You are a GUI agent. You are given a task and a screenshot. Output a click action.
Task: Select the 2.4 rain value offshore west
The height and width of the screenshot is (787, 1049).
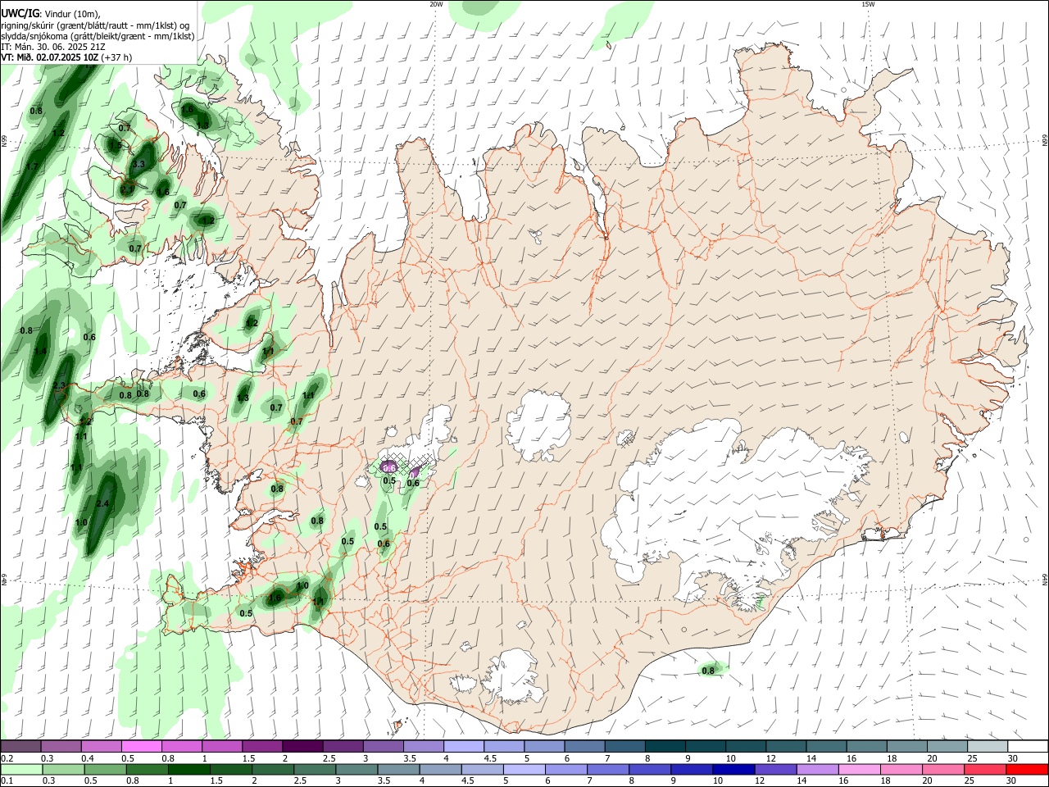pos(102,503)
